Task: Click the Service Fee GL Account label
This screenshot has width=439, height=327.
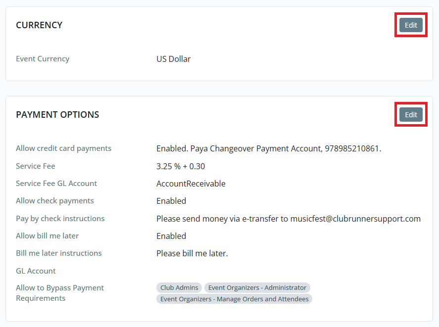Action: pyautogui.click(x=56, y=184)
